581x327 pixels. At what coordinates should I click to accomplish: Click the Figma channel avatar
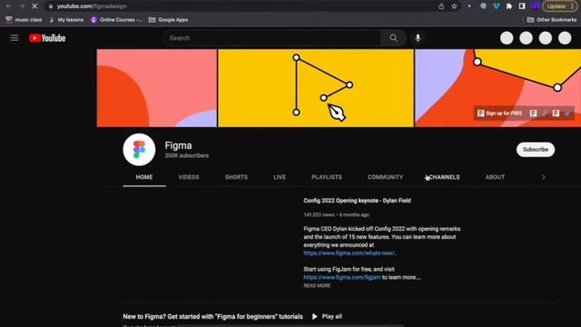click(139, 149)
